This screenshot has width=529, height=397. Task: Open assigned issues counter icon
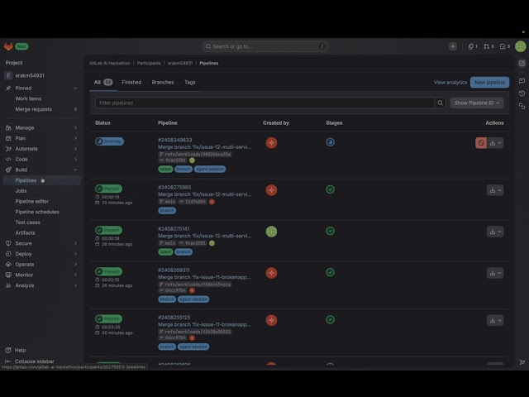(473, 46)
